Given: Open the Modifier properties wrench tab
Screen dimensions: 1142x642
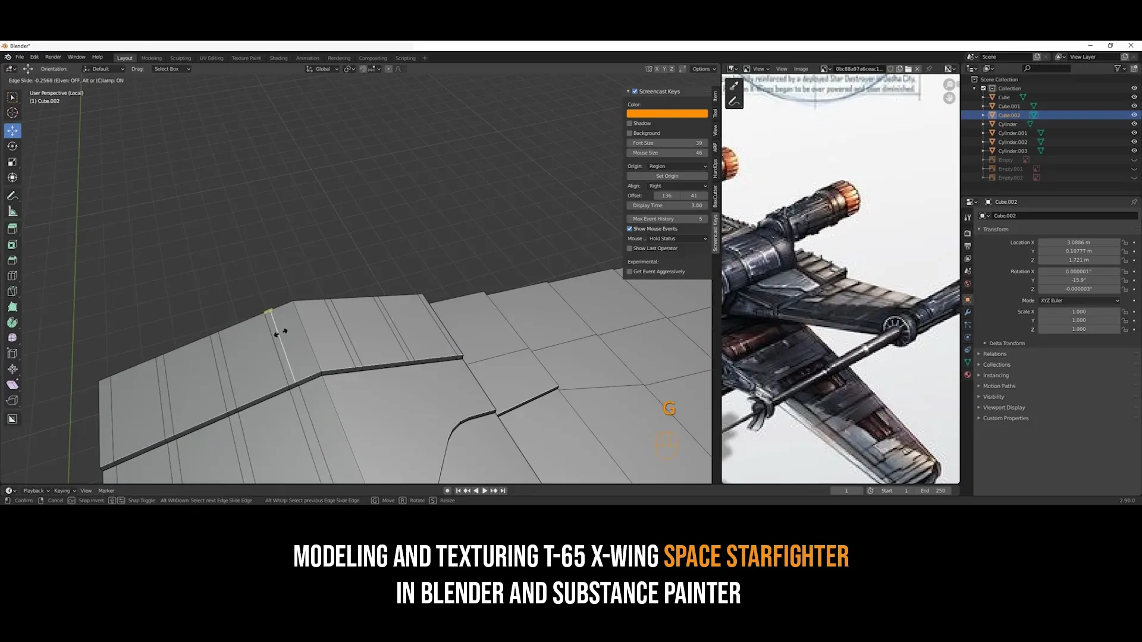Looking at the screenshot, I should [x=968, y=313].
